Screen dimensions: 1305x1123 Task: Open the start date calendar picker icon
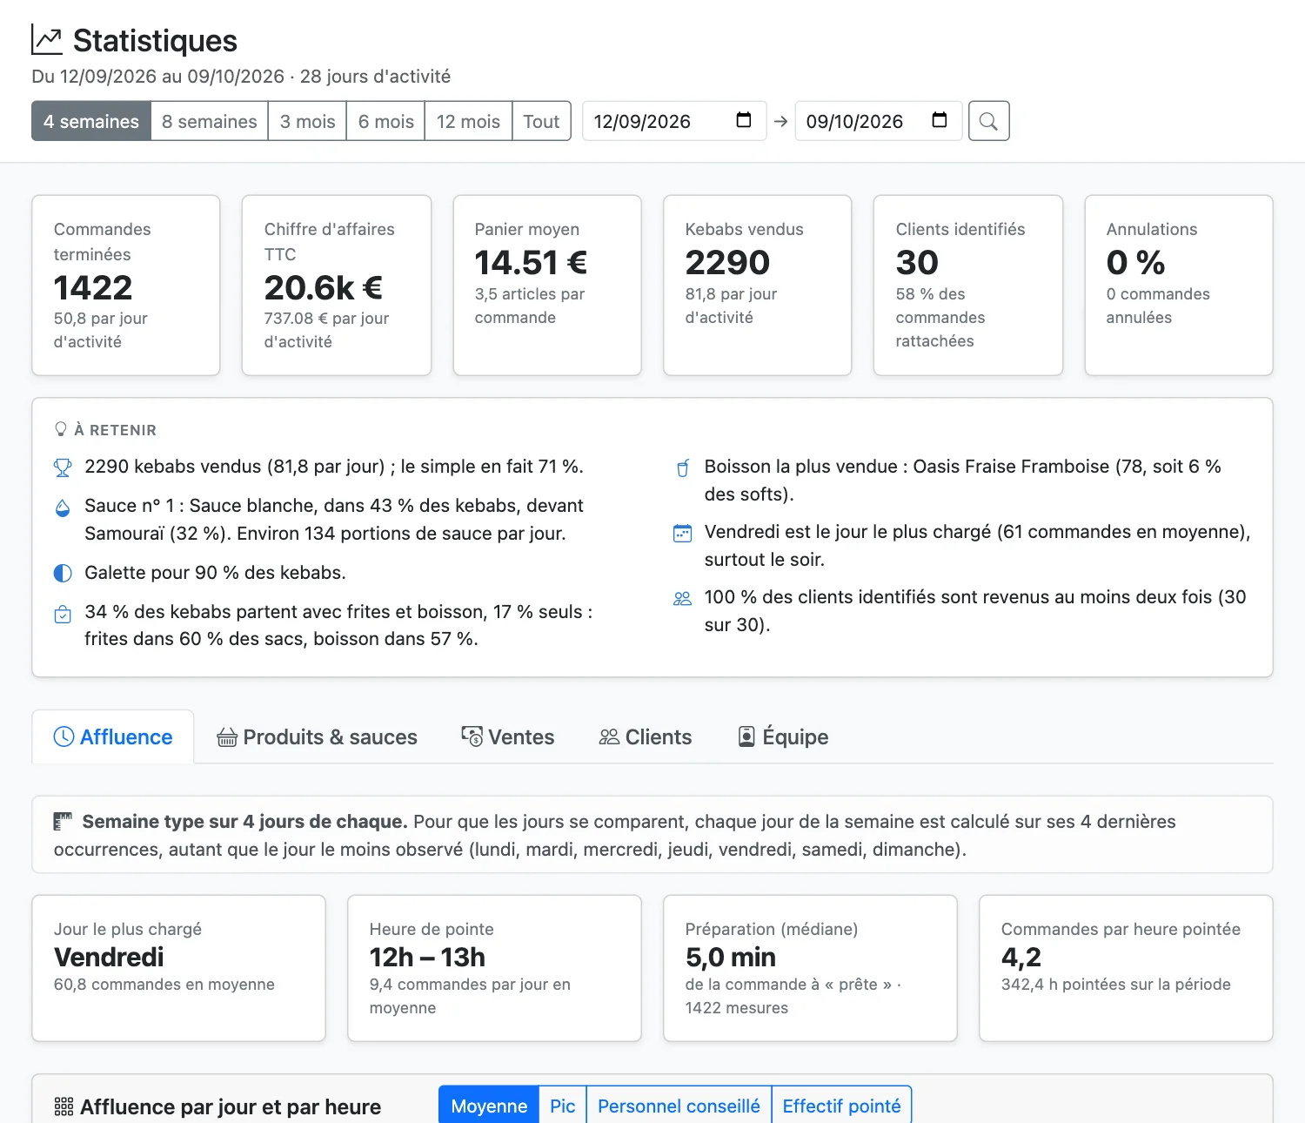point(744,120)
